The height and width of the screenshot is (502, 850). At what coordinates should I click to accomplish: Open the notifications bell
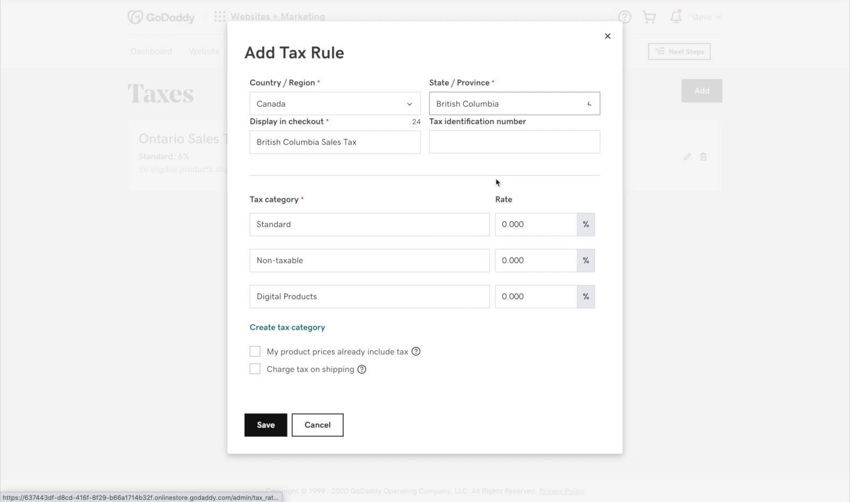tap(675, 17)
